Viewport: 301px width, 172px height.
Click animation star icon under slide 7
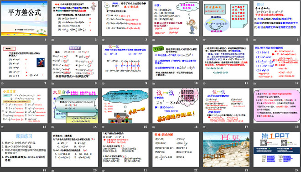(2, 83)
